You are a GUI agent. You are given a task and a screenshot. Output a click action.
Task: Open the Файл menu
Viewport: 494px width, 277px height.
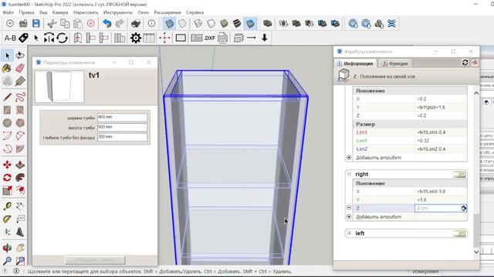tap(8, 12)
